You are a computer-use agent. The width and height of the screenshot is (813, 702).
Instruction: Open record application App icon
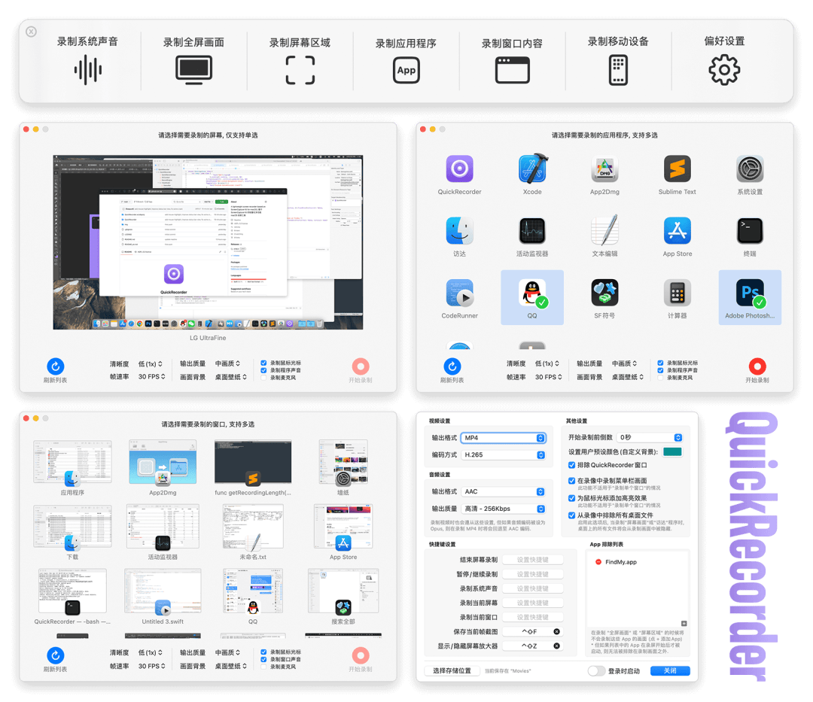[x=406, y=70]
